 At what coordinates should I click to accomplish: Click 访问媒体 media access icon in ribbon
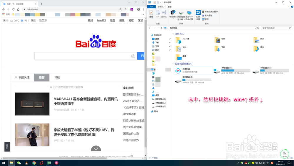click(x=173, y=14)
